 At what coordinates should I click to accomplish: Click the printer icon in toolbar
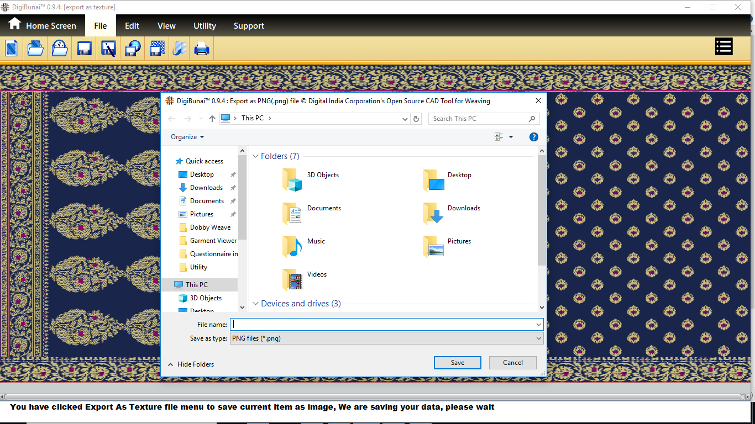202,48
